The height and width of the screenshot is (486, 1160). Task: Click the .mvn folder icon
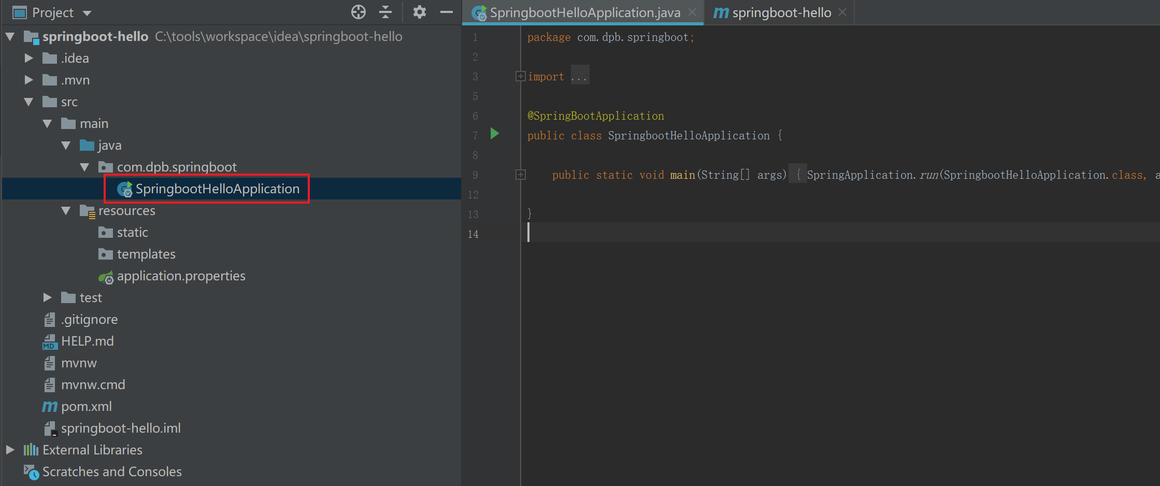[50, 80]
